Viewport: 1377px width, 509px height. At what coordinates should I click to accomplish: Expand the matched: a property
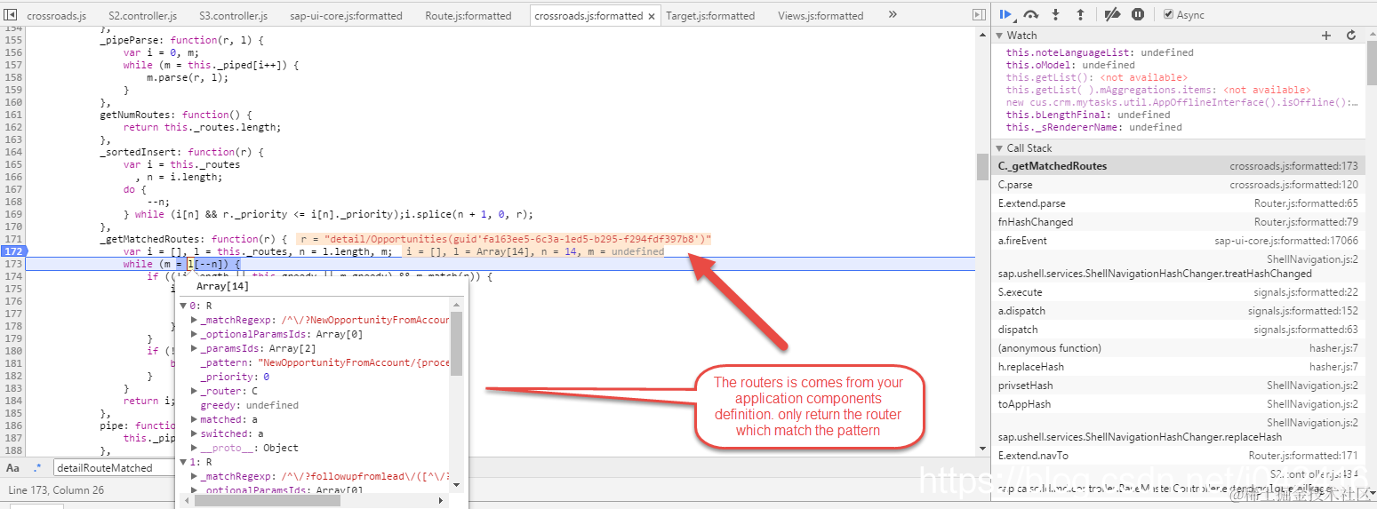[196, 419]
